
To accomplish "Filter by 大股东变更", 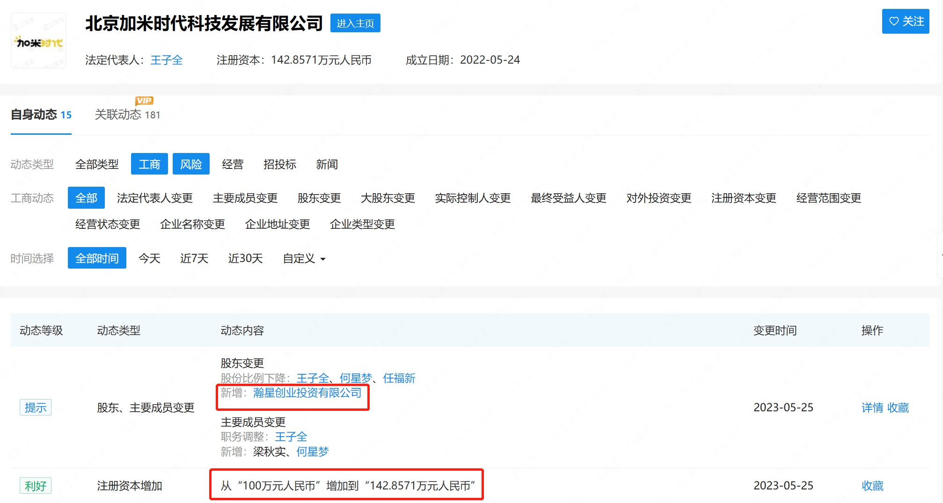I will 388,198.
